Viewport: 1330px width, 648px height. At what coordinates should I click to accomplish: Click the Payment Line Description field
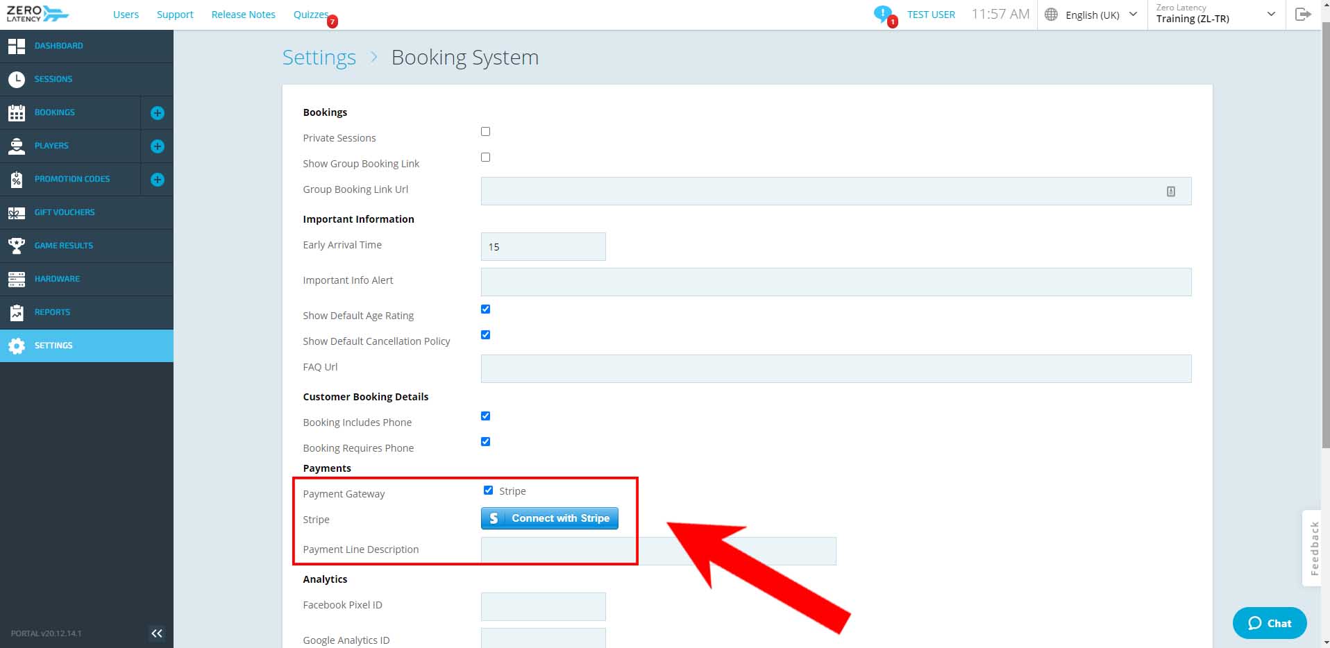pos(658,551)
